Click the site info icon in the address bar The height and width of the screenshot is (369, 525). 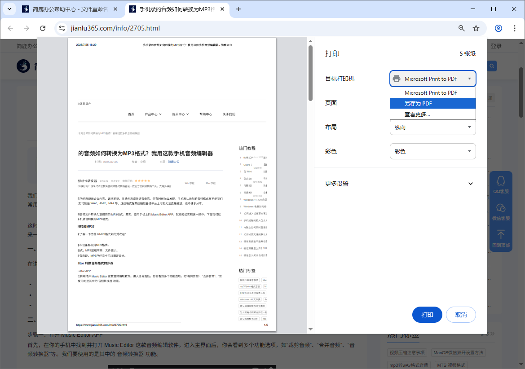(x=61, y=28)
